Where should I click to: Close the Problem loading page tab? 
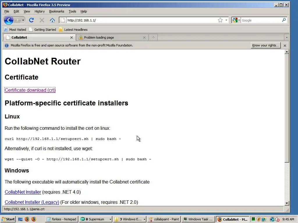[x=144, y=37]
